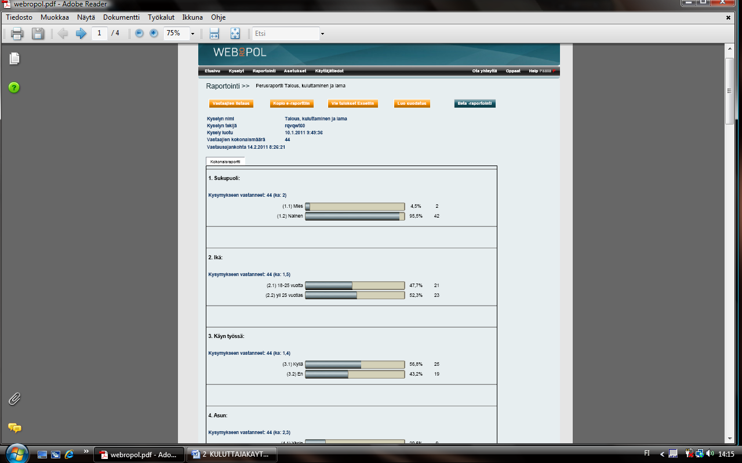Close the document with the menu bar X
The width and height of the screenshot is (742, 463).
point(729,18)
